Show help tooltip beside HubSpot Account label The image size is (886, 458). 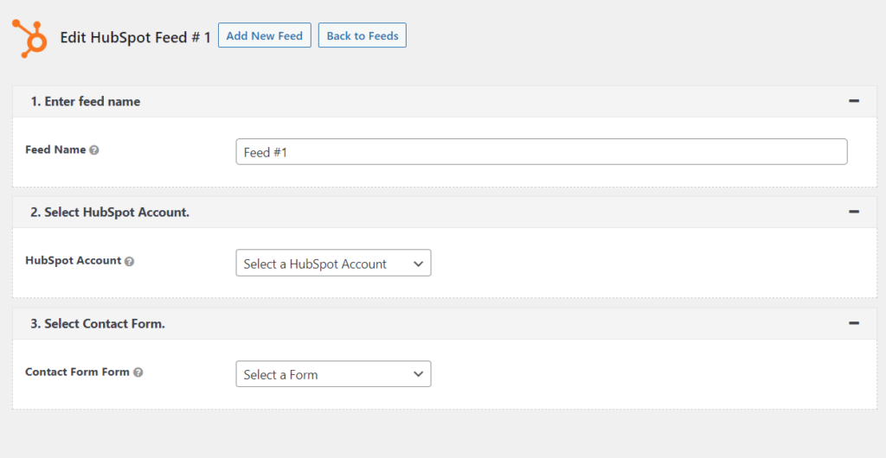pos(130,261)
